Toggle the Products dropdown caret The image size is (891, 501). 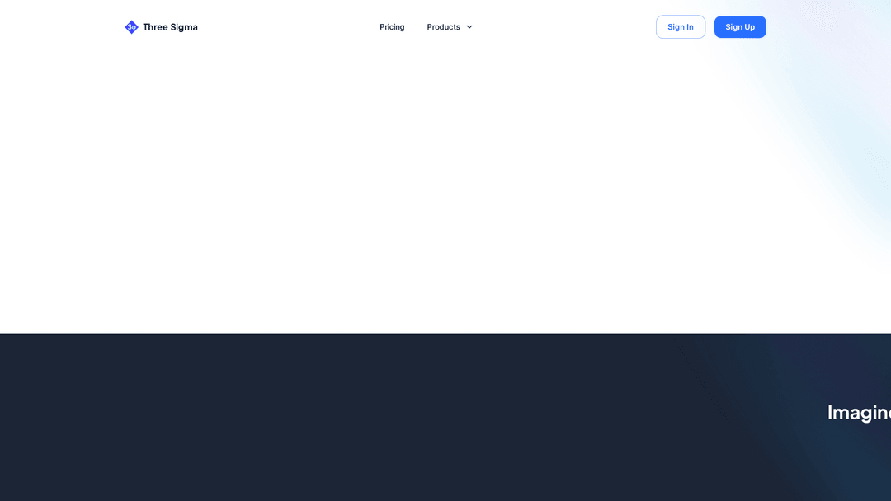[469, 27]
